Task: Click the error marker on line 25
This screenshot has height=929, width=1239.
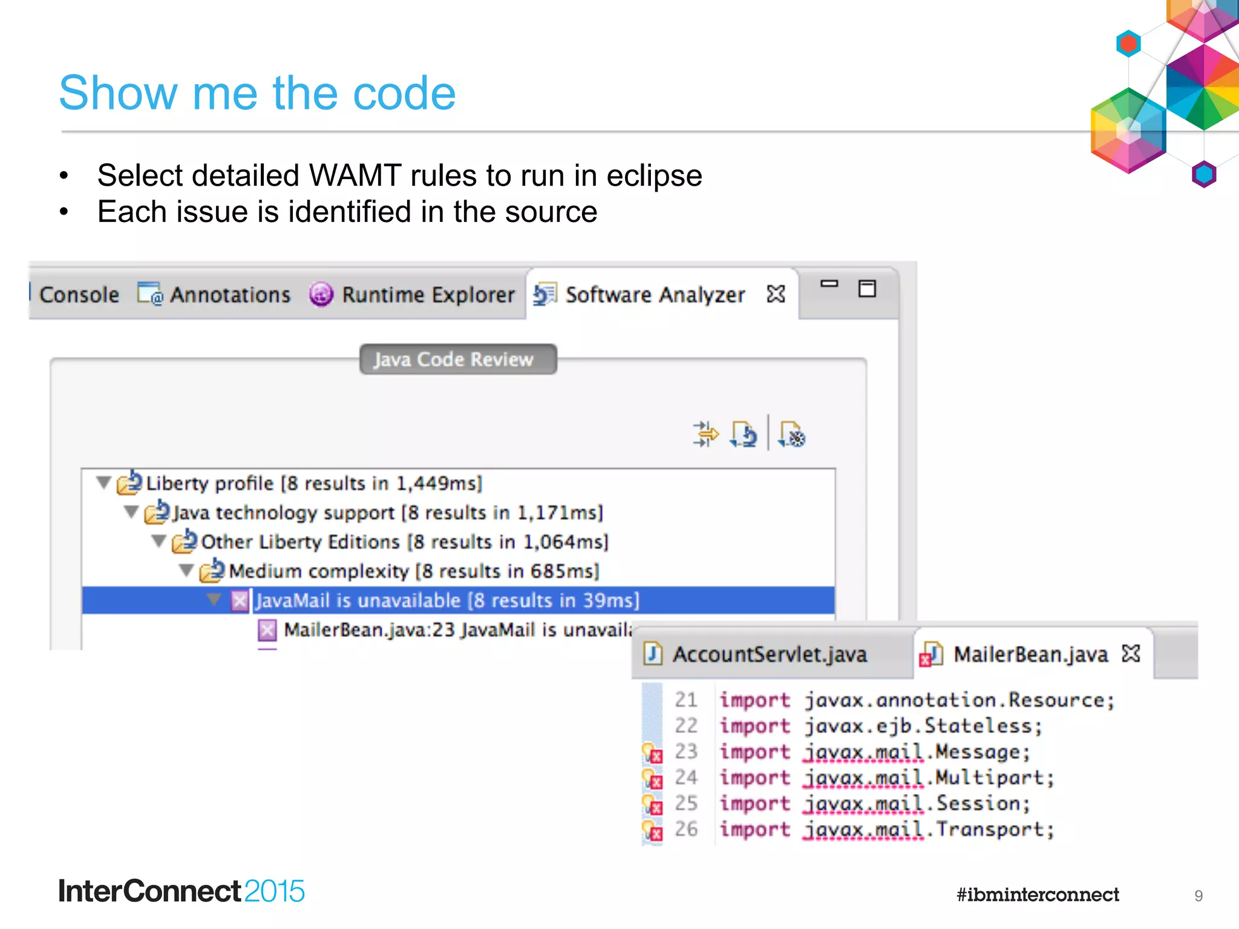Action: point(652,804)
